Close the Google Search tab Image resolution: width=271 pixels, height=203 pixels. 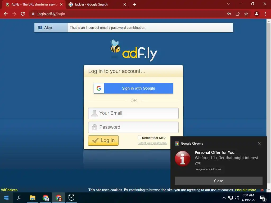[125, 4]
